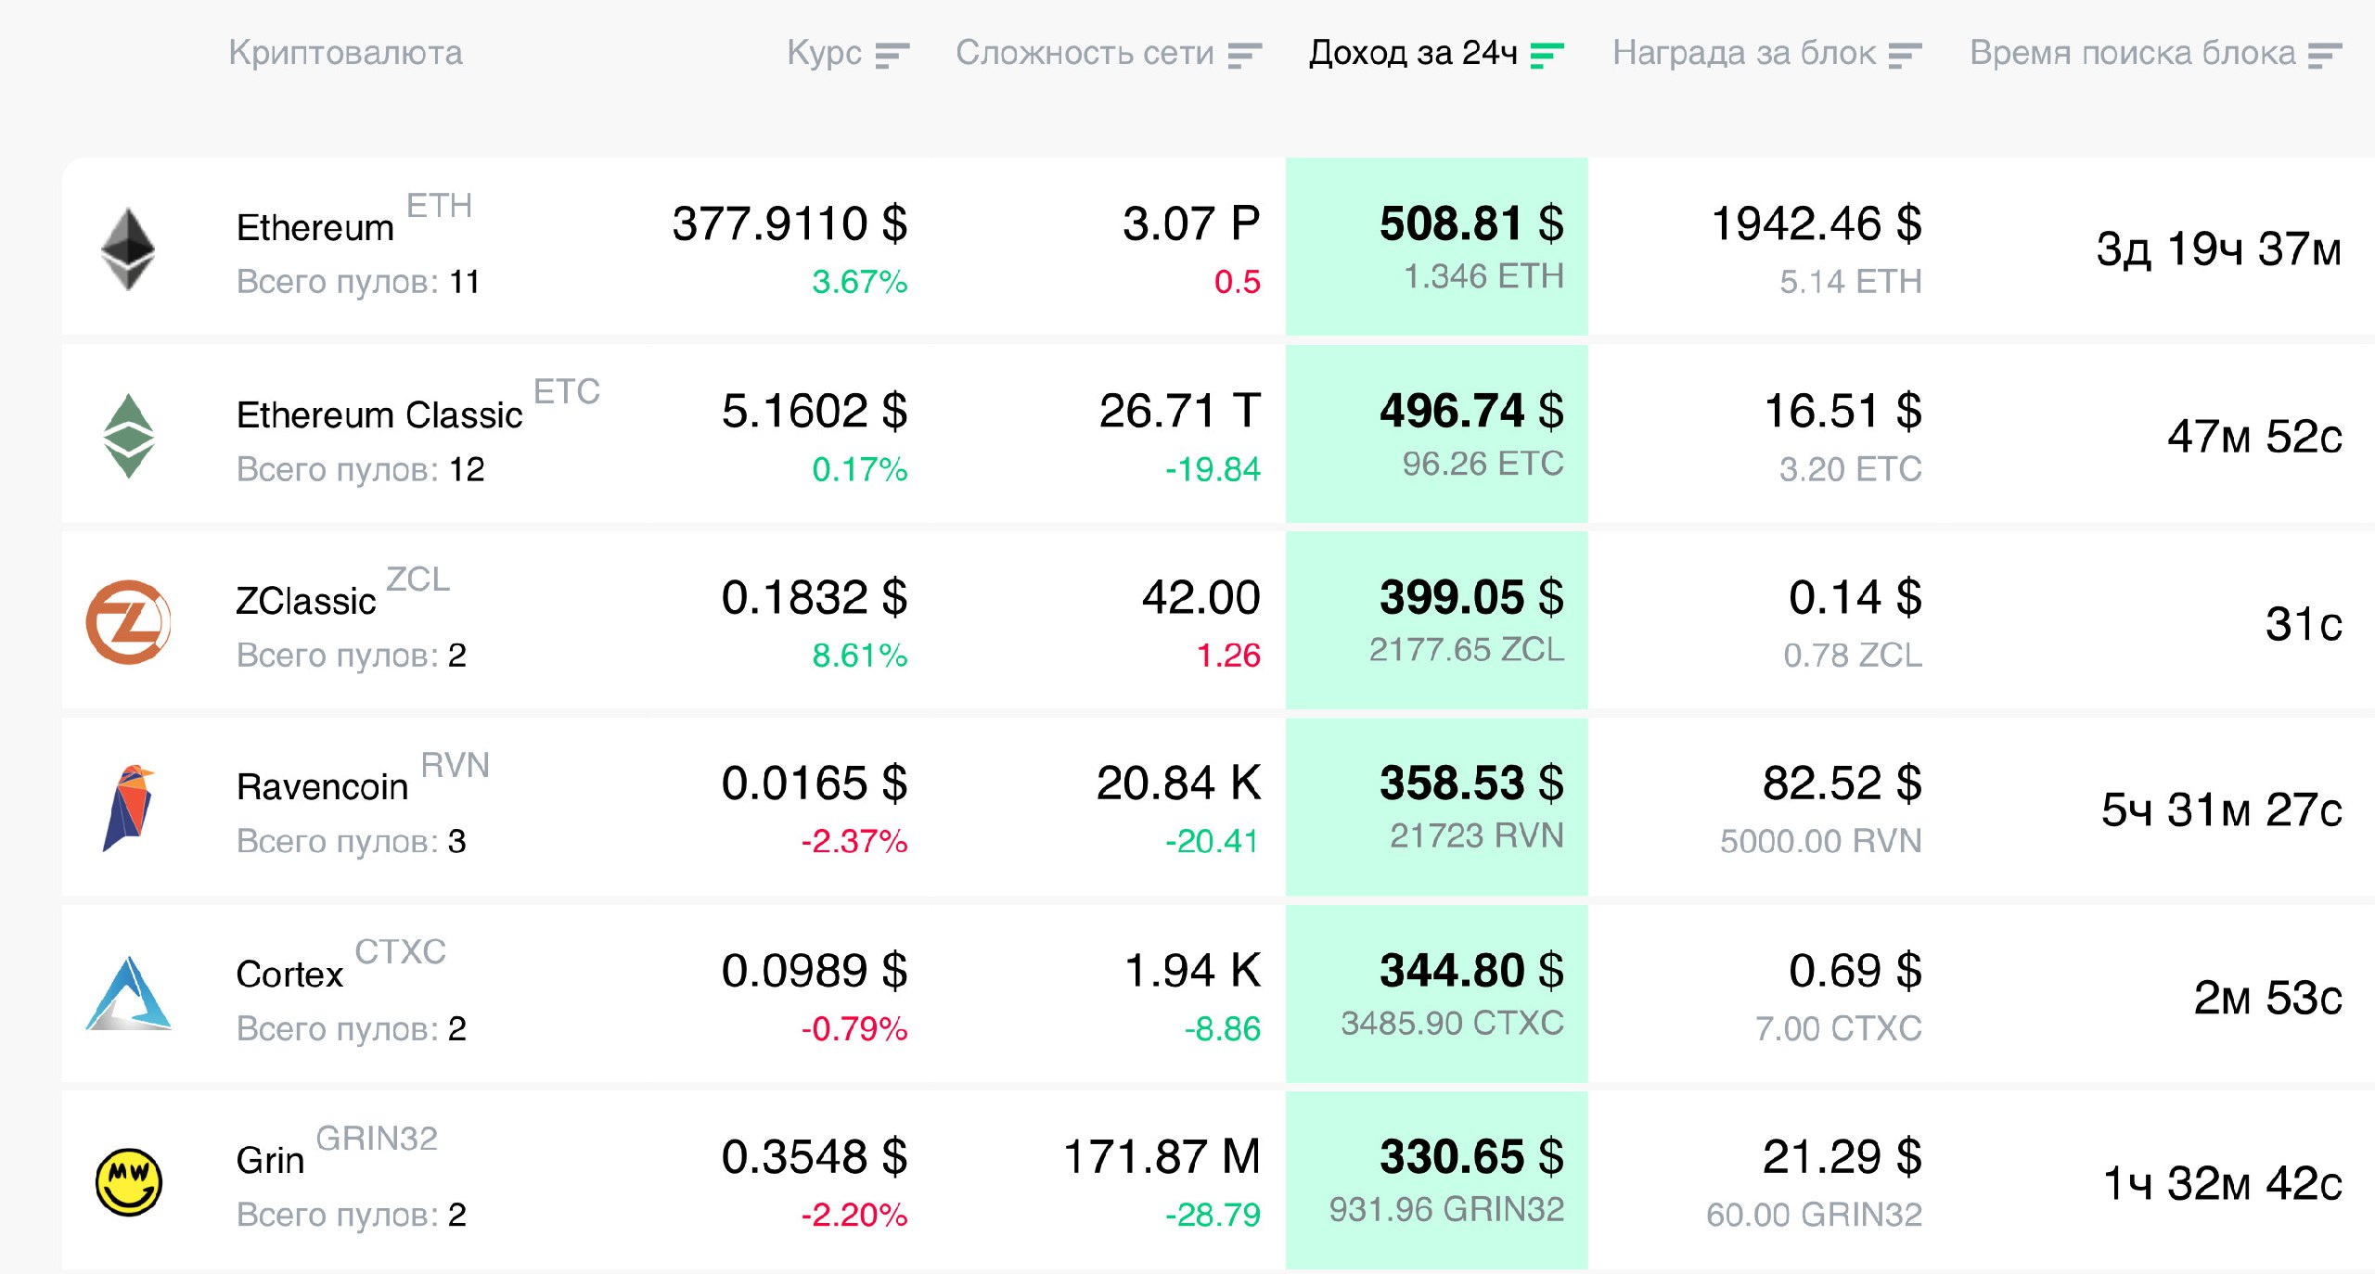Open the Cortex coin link
2375x1274 pixels.
coord(289,975)
